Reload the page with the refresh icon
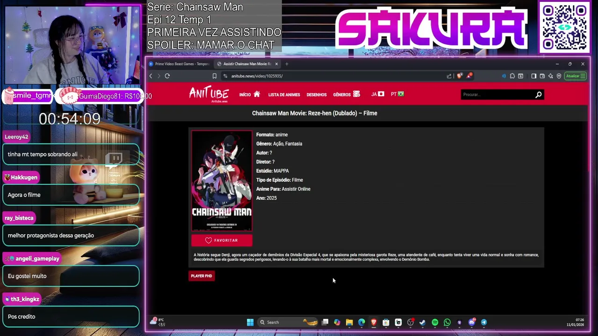 coord(167,76)
